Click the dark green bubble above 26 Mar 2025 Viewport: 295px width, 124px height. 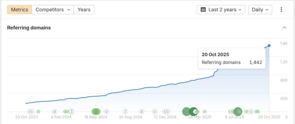tap(193, 111)
